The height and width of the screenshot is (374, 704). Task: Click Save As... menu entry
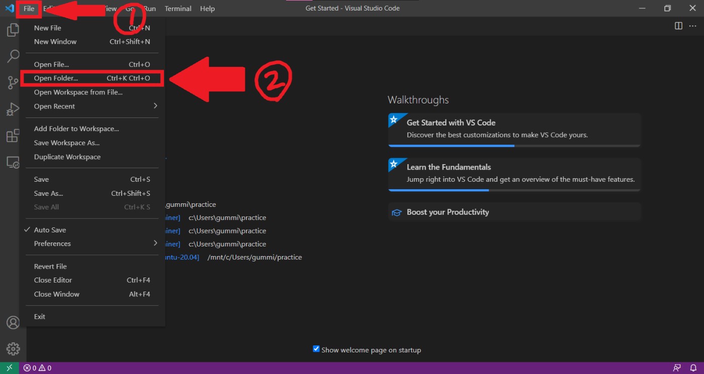[92, 193]
